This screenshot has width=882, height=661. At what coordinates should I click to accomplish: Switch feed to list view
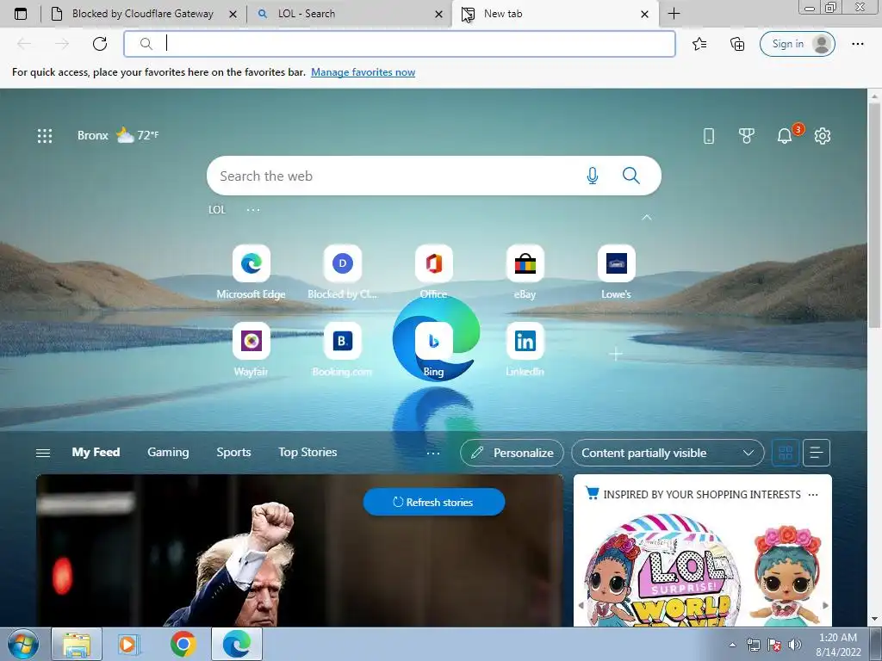817,453
